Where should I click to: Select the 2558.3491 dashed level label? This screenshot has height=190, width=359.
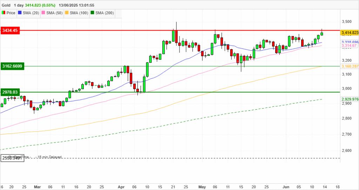point(12,158)
